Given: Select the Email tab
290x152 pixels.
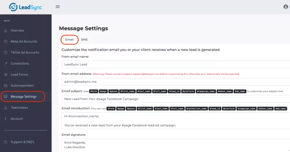Looking at the screenshot, I should click(x=69, y=40).
